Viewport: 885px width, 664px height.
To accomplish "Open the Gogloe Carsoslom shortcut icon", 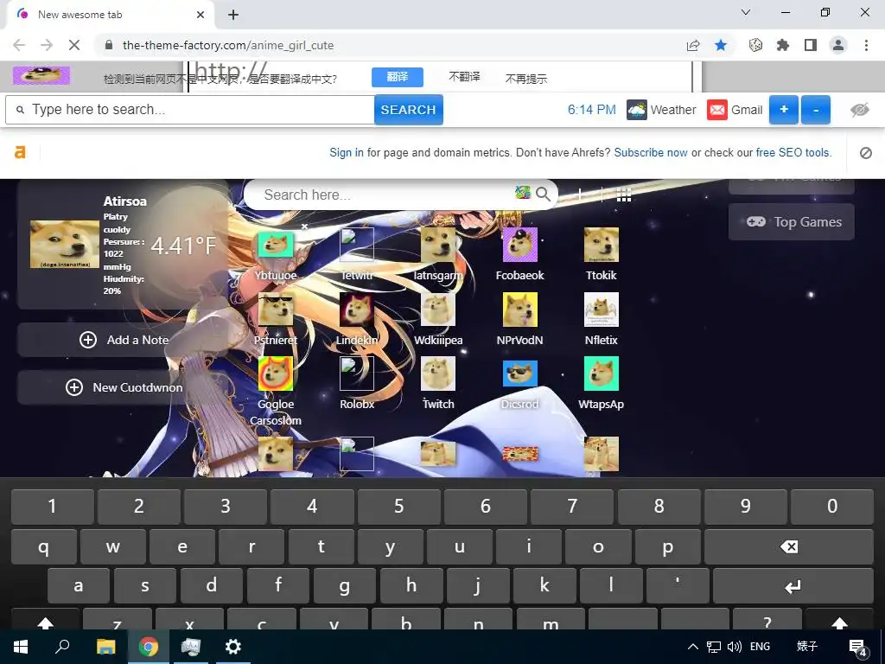I will (276, 373).
